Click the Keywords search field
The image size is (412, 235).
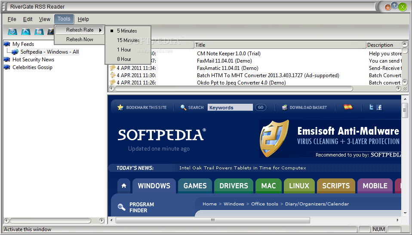click(230, 107)
